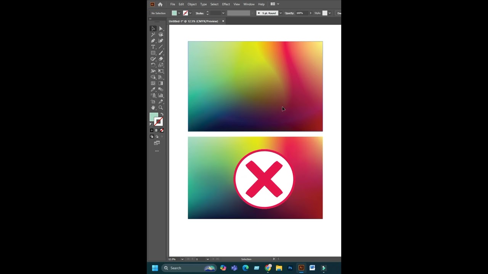
Task: Click the toolbar Stroke color box
Action: pos(159,122)
